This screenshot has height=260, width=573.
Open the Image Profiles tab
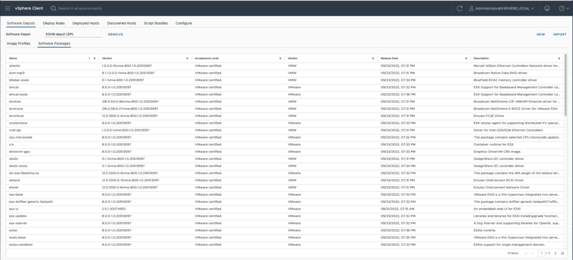click(18, 43)
